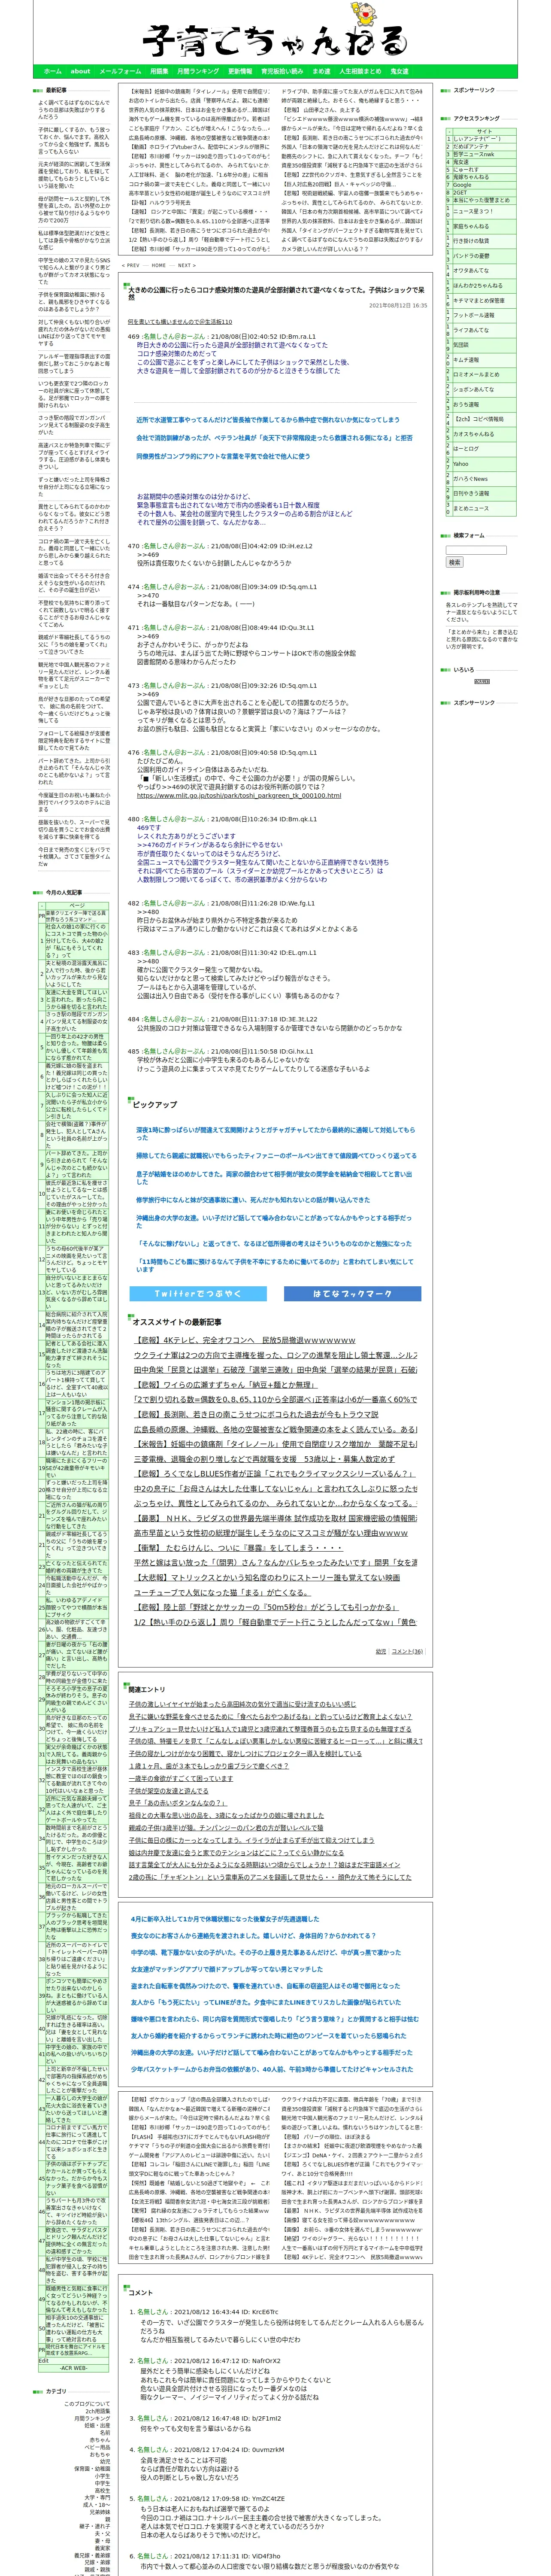Open the -ACR WEB- link in sidebar
The height and width of the screenshot is (2576, 551).
(73, 2368)
